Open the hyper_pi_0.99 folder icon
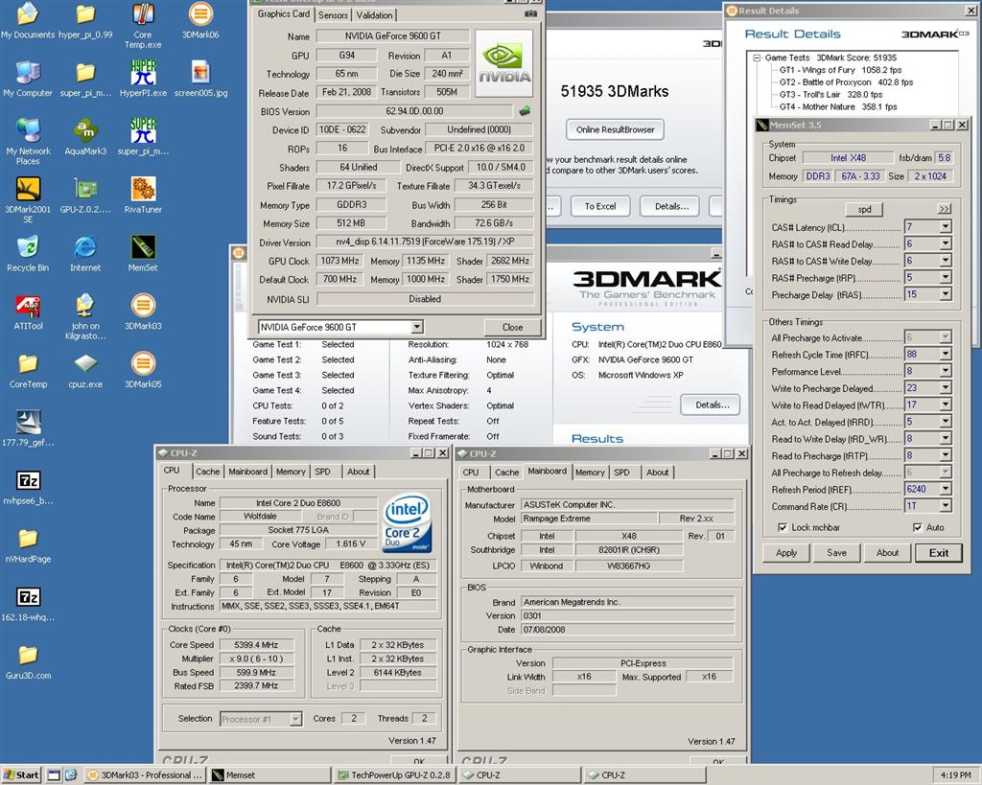This screenshot has height=785, width=982. [85, 21]
